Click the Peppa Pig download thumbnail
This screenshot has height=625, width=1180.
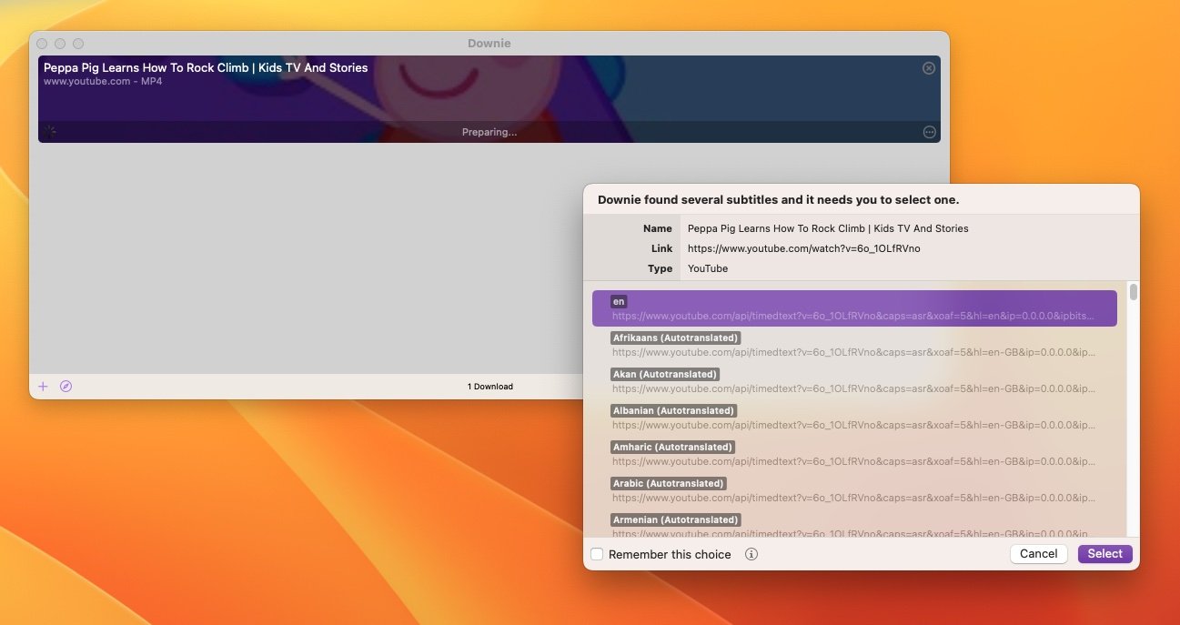[489, 91]
